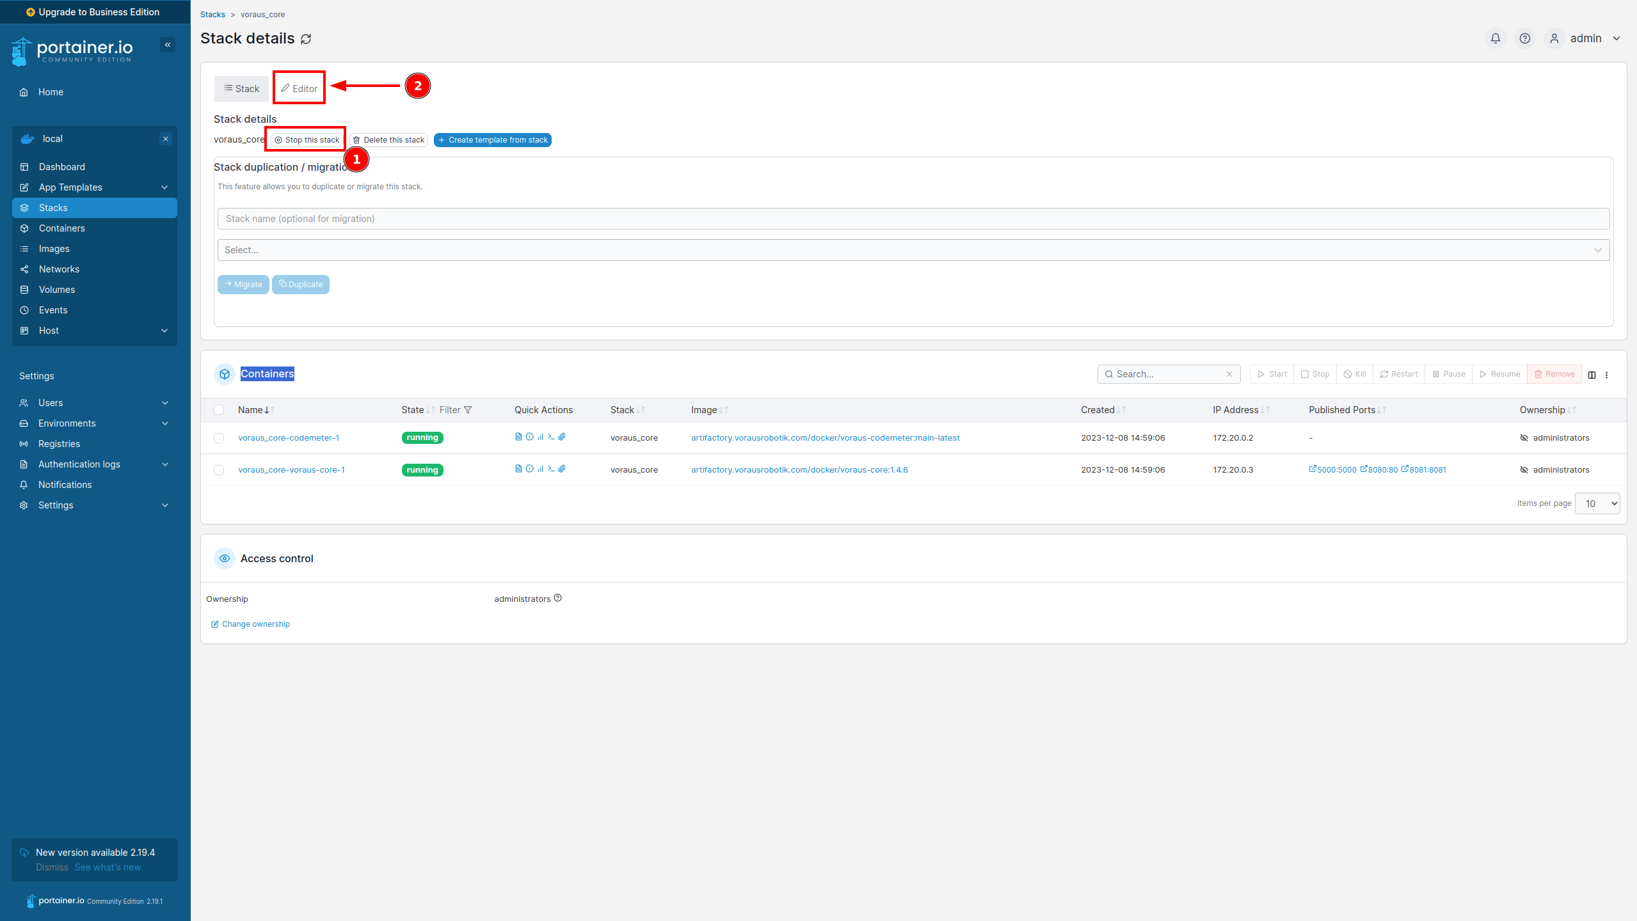Image resolution: width=1637 pixels, height=921 pixels.
Task: Open console for voraus_core-voraus-core-1 container
Action: coord(551,469)
